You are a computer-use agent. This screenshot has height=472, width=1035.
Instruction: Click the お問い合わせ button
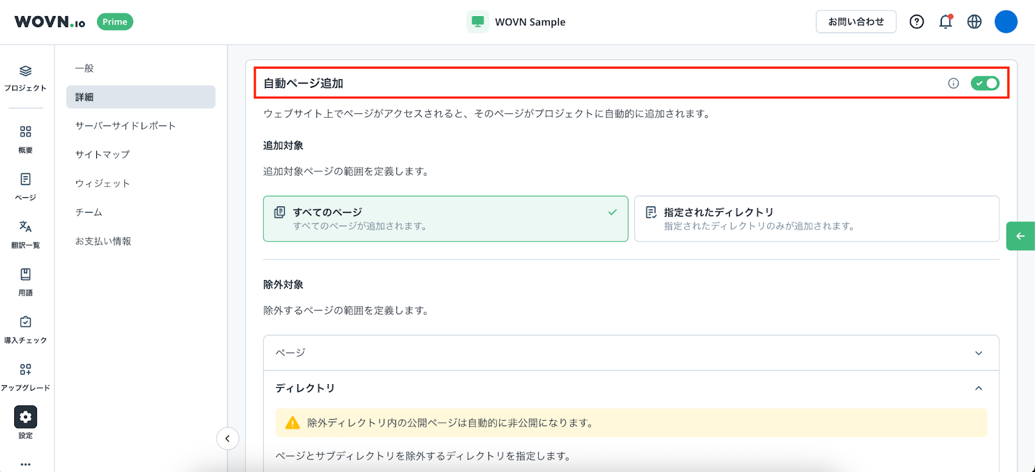point(855,22)
